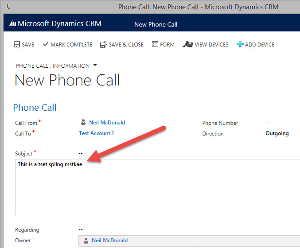Click the Form icon in toolbar
This screenshot has height=248, width=300.
(155, 44)
